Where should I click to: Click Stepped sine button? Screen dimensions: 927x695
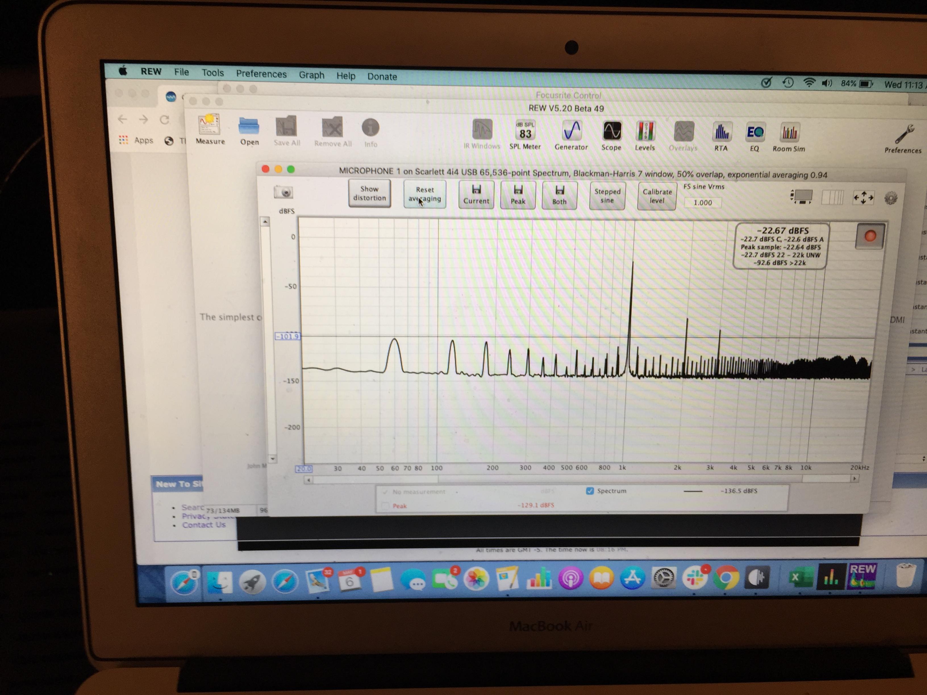[x=607, y=196]
